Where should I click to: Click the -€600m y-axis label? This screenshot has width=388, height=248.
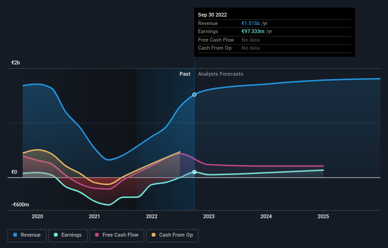tap(20, 204)
